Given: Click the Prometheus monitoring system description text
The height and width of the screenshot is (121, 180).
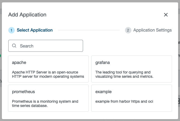Looking at the screenshot, I should 45,103.
